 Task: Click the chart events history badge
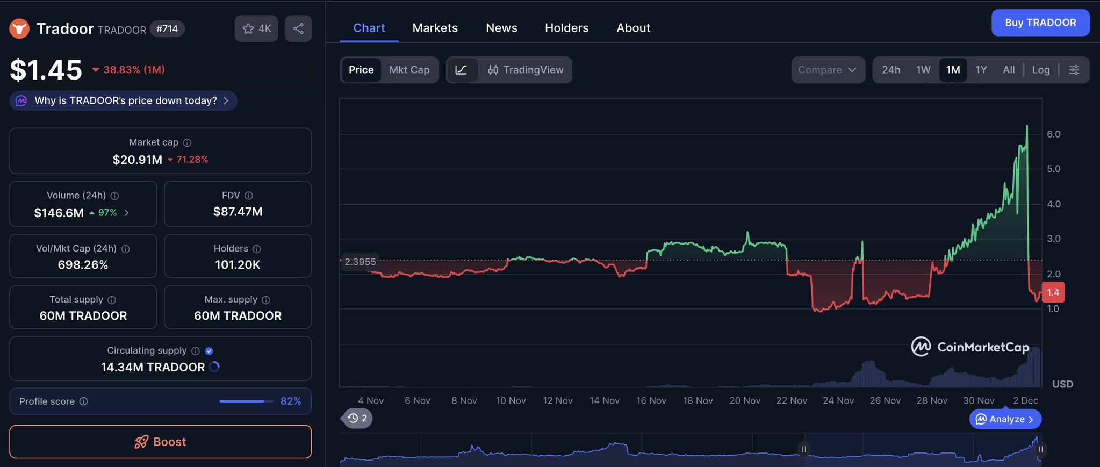[x=357, y=418]
